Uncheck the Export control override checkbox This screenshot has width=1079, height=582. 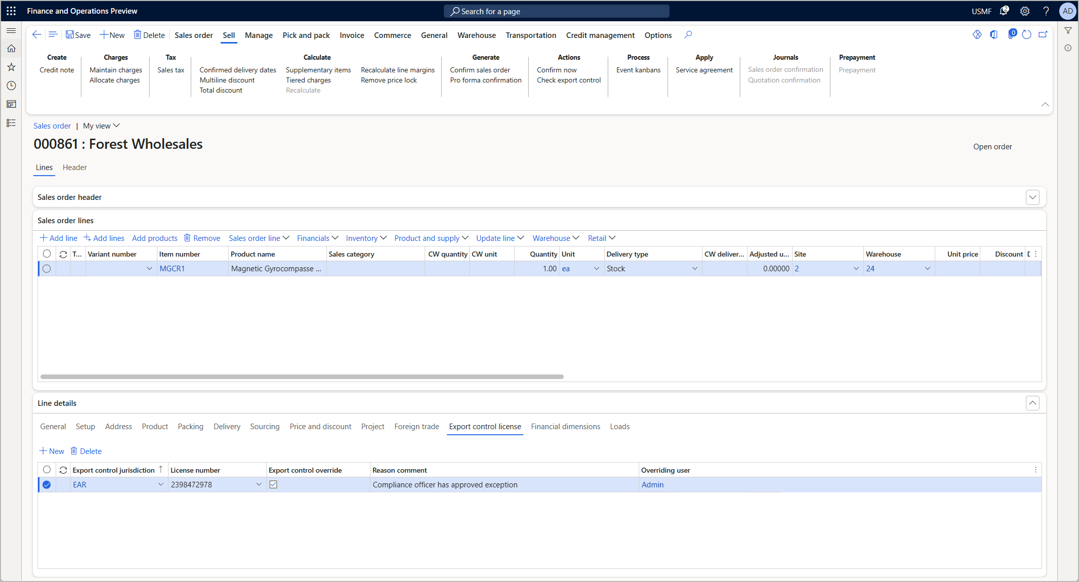273,484
